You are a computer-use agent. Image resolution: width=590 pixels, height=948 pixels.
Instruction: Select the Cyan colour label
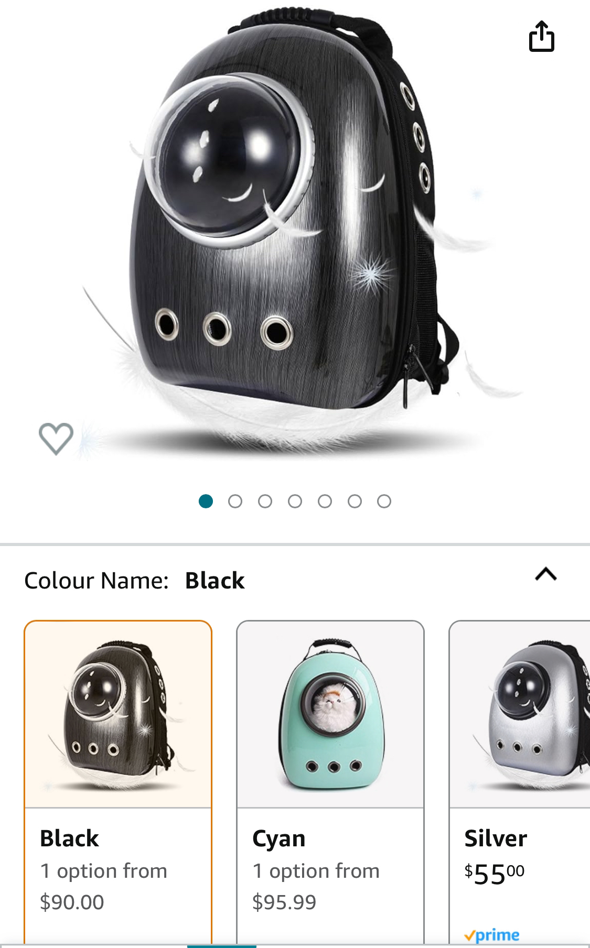279,838
